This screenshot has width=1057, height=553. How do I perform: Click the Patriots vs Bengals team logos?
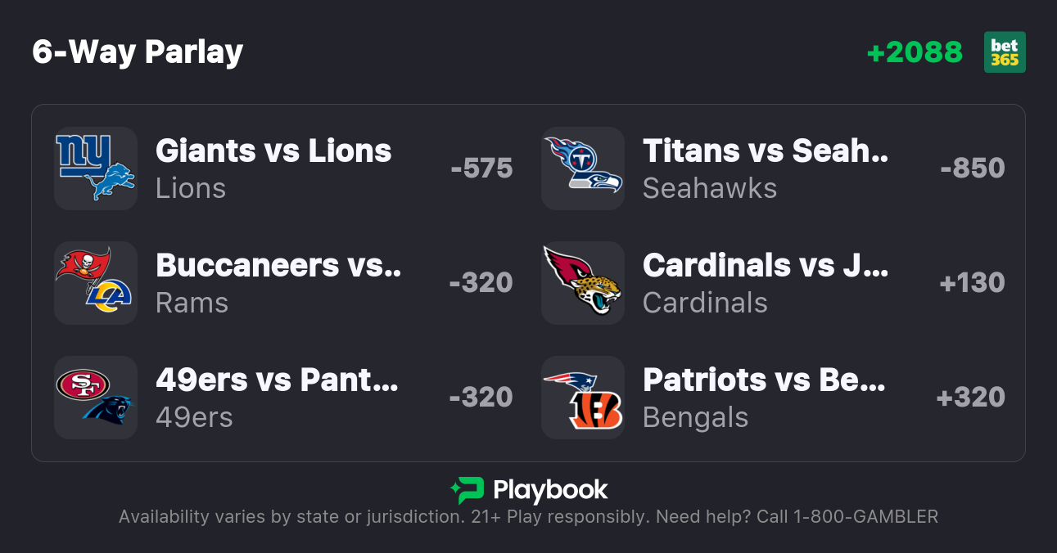coord(583,398)
